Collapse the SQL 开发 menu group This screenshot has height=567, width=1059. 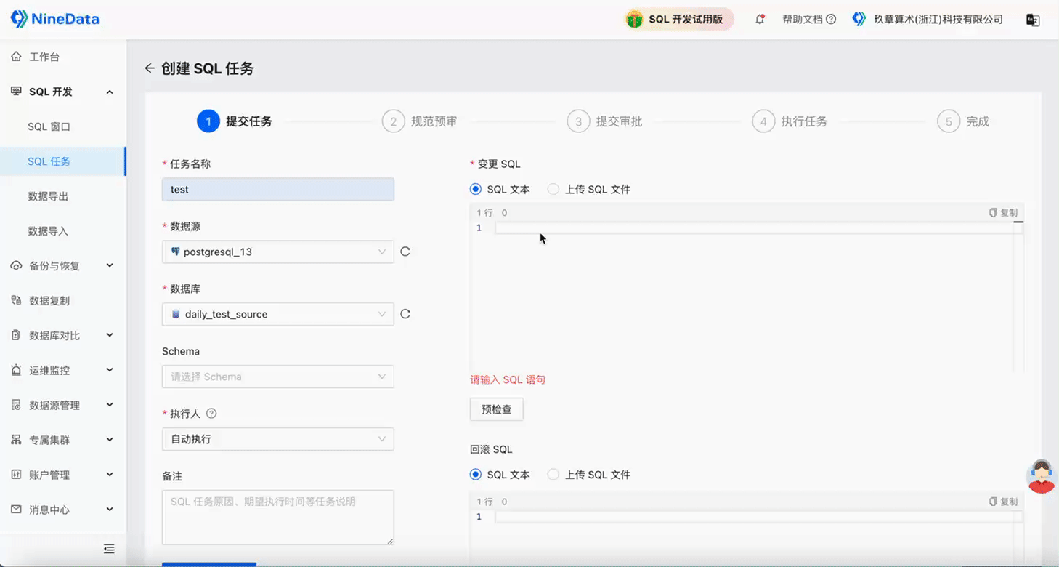click(110, 92)
